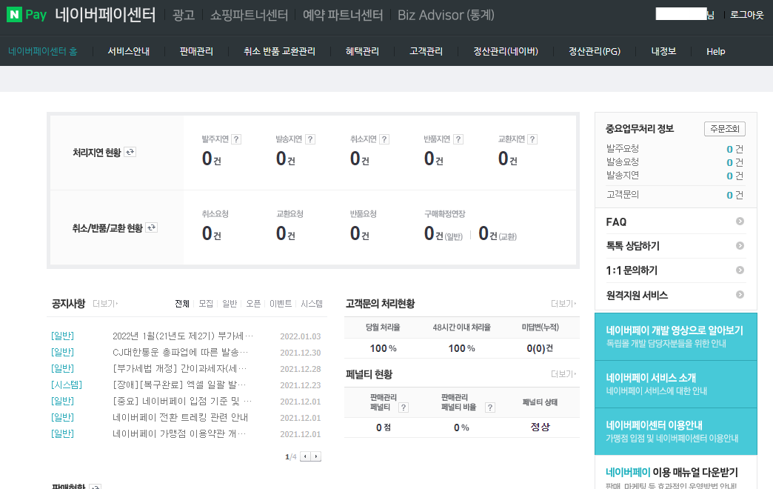The image size is (773, 489).
Task: Open 톡톡 상담하기 link
Action: (632, 246)
